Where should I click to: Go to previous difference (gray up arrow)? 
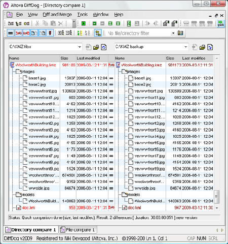(102, 23)
